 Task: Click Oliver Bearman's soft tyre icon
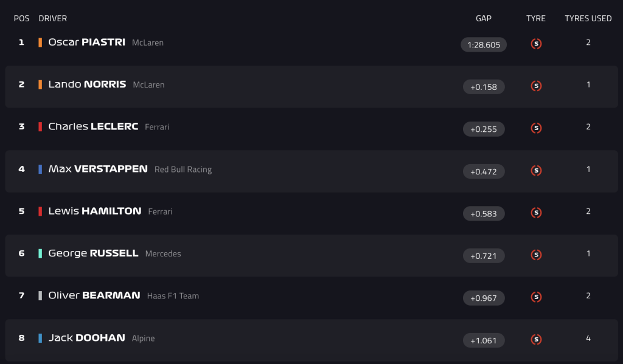(x=536, y=297)
